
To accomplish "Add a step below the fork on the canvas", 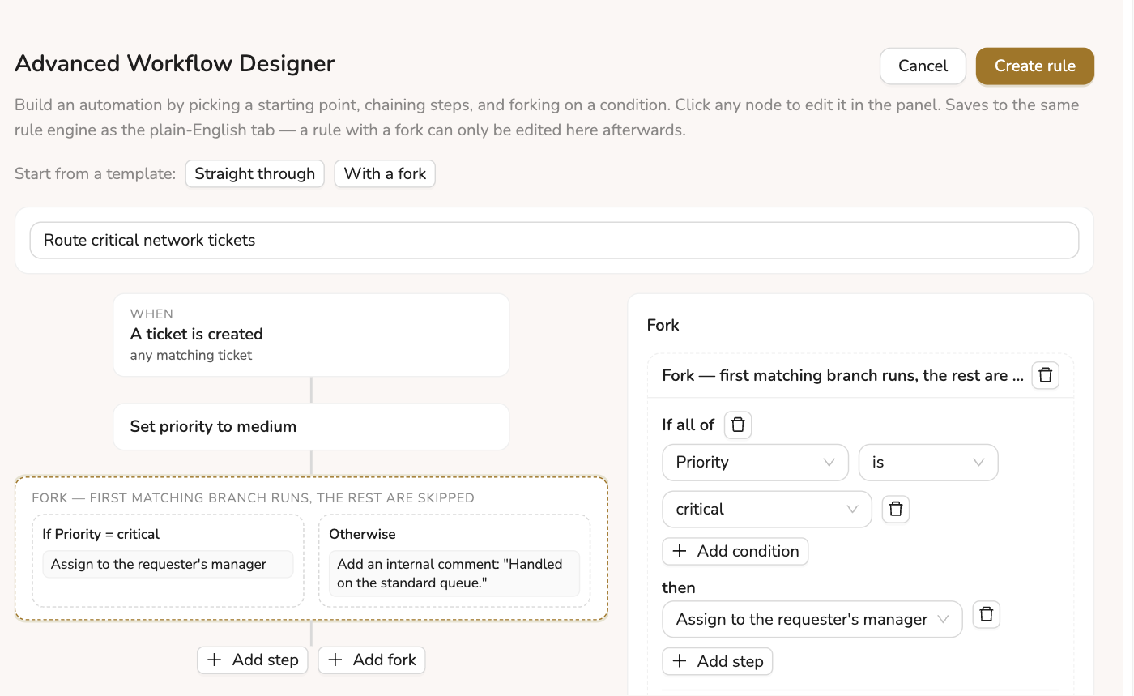I will pos(254,660).
